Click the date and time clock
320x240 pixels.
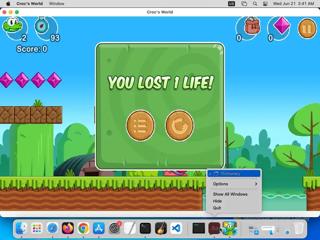coord(293,3)
